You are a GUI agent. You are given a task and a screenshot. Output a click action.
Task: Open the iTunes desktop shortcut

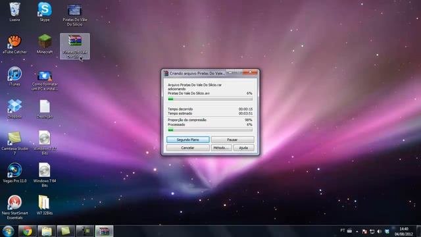(x=14, y=76)
